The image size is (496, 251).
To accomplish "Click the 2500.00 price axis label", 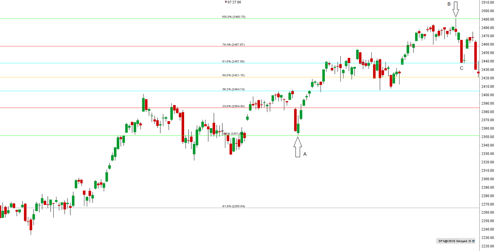I will 487,11.
